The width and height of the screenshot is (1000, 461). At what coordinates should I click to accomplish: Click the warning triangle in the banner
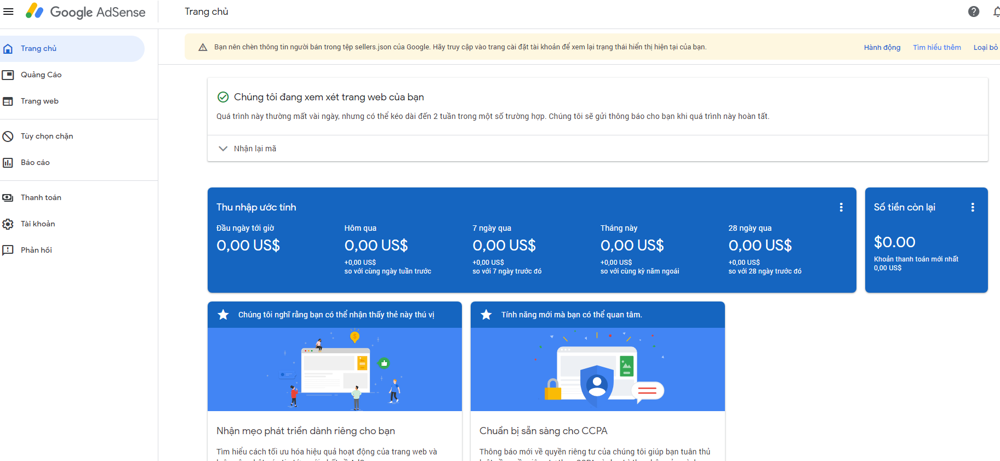tap(203, 47)
